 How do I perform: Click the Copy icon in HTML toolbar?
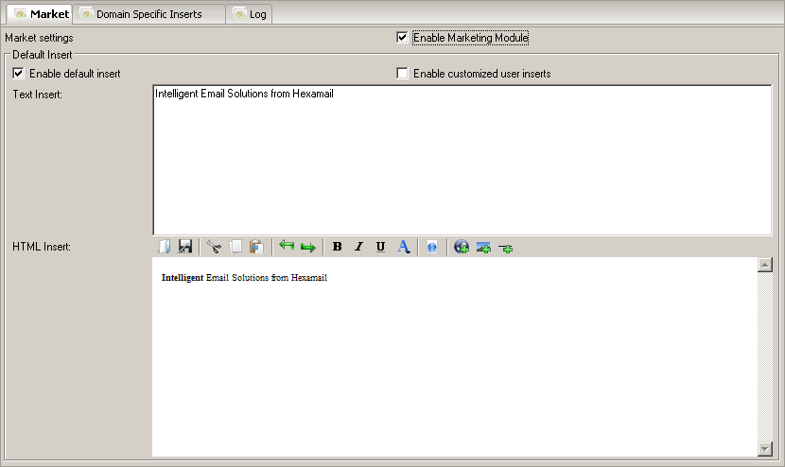tap(235, 247)
